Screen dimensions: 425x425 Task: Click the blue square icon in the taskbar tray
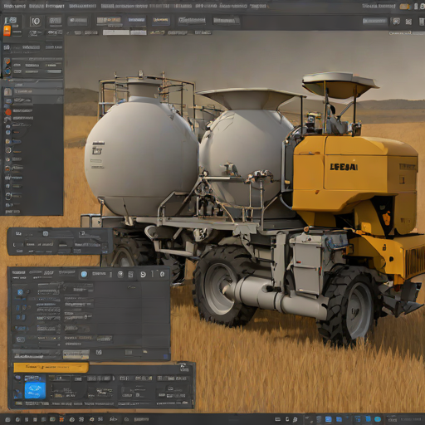[329, 419]
